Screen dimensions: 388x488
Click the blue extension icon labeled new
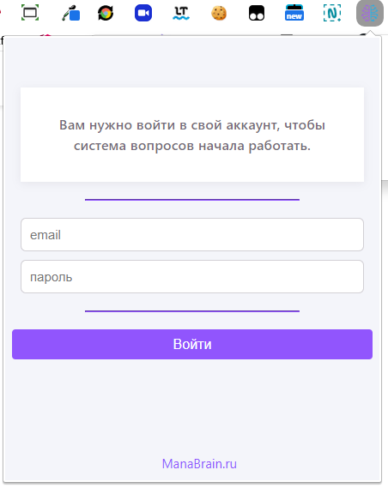point(294,13)
